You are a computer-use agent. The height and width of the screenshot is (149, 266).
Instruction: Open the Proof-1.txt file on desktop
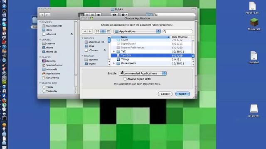[252, 8]
